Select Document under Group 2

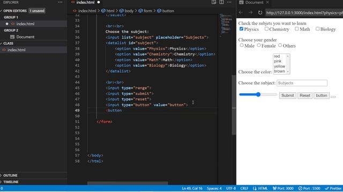(25, 37)
